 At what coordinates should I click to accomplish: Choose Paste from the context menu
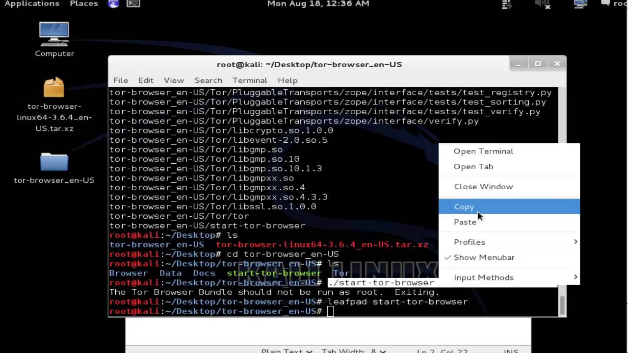coord(509,222)
